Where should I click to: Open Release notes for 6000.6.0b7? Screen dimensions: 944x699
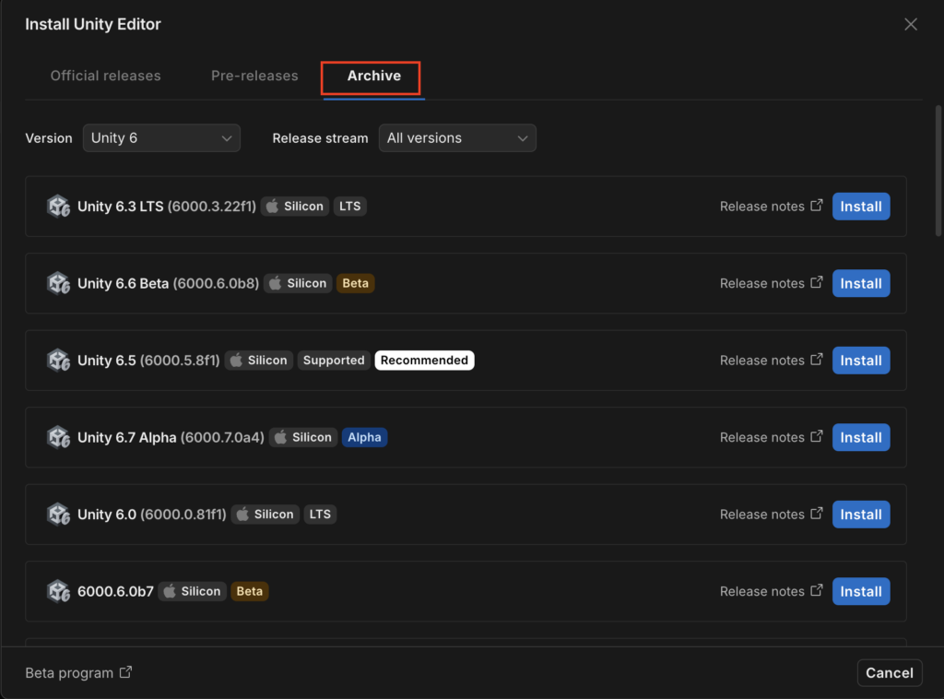[x=772, y=591]
